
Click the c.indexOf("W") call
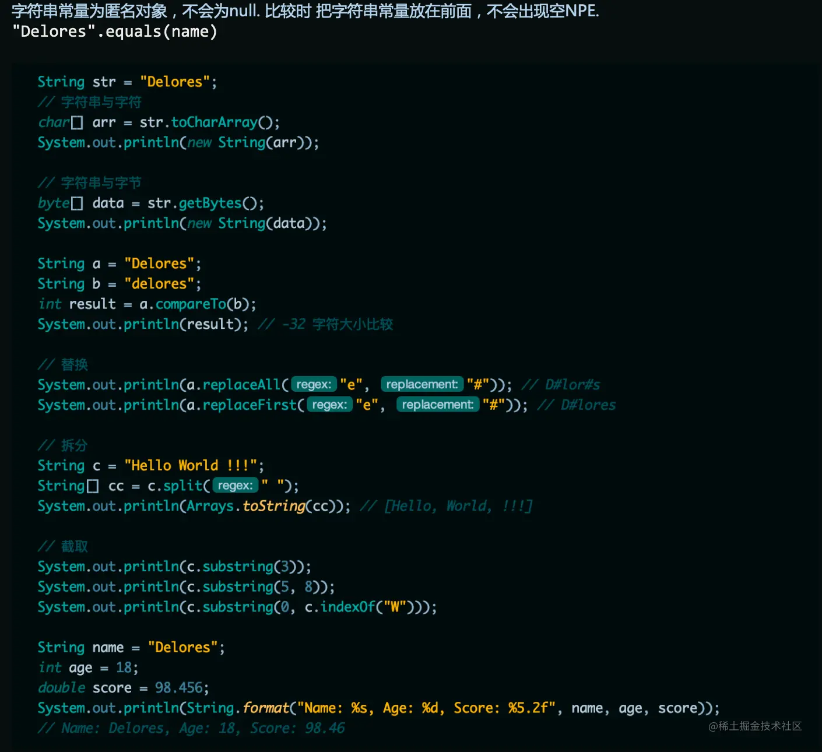coord(359,607)
